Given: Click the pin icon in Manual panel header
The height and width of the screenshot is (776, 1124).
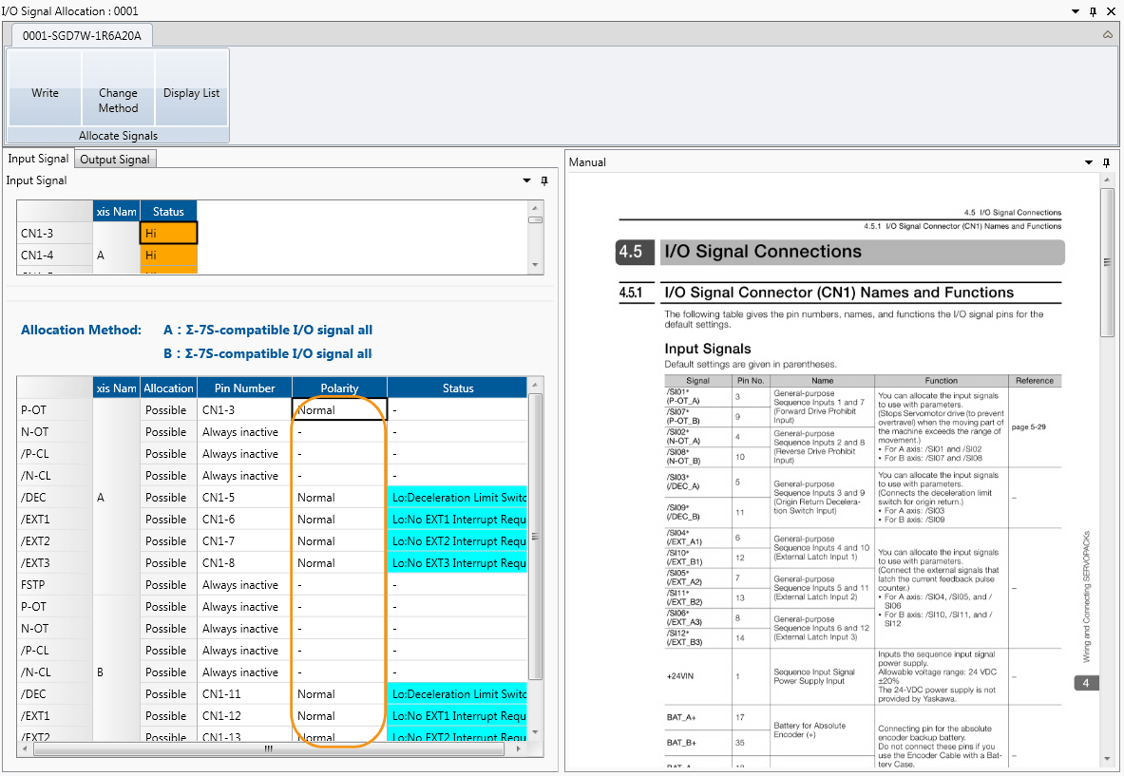Looking at the screenshot, I should click(1106, 162).
